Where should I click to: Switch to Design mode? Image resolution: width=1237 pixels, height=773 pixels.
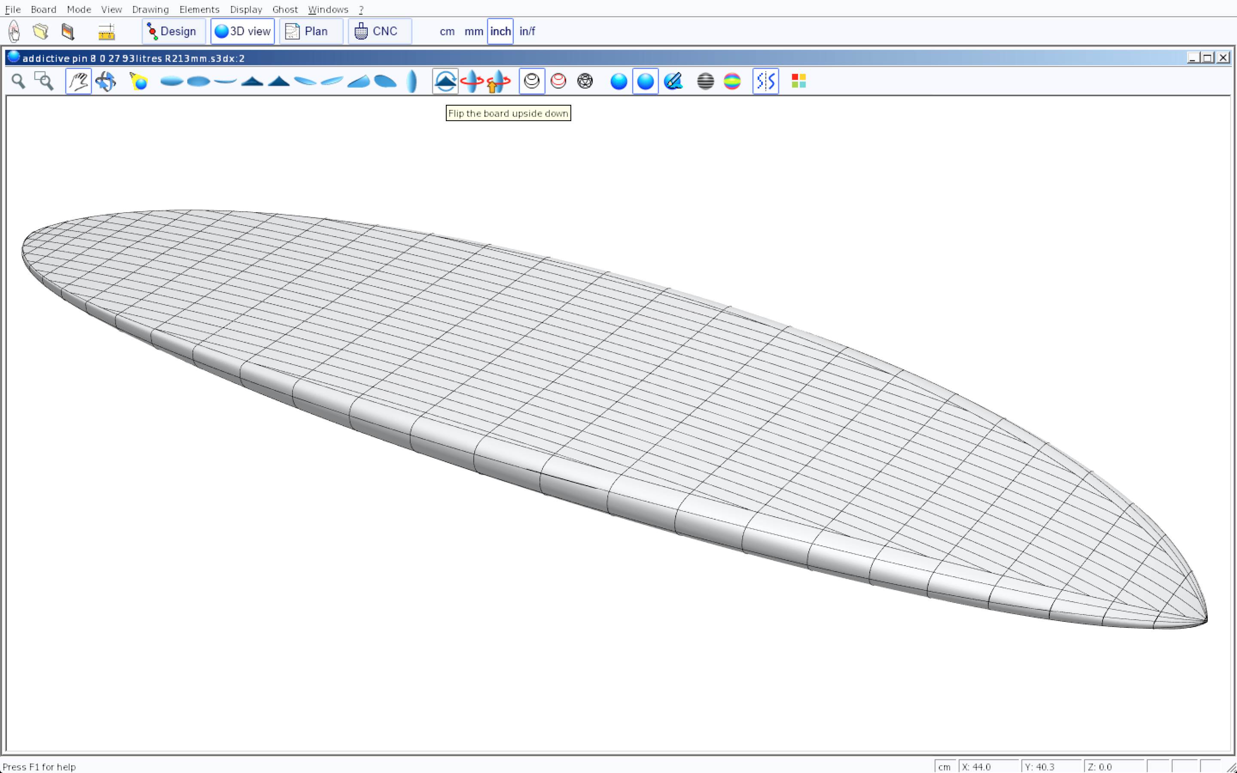coord(173,31)
